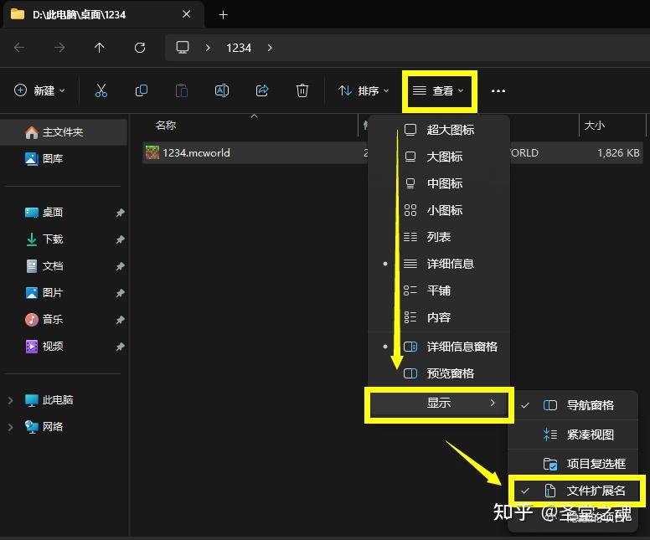Click chevron before 1234 in address bar

(x=208, y=48)
